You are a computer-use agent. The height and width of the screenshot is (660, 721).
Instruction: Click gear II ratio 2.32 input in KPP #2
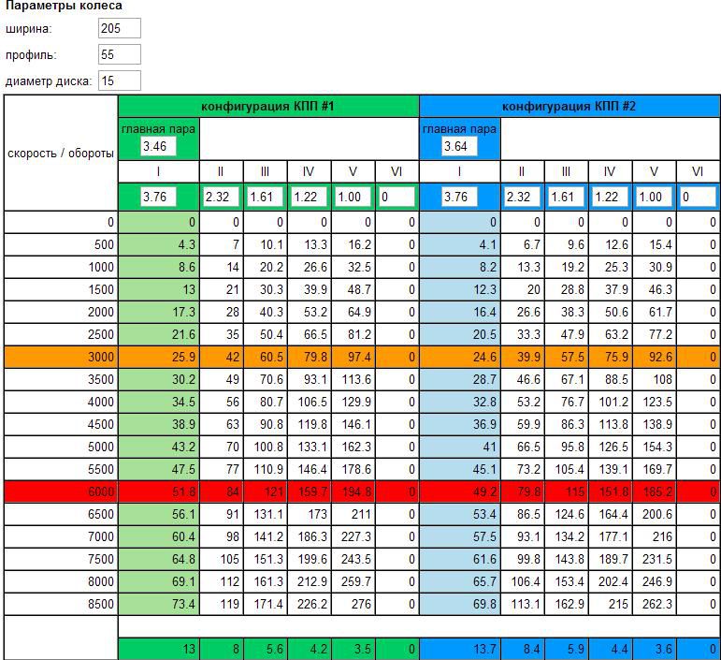click(523, 197)
